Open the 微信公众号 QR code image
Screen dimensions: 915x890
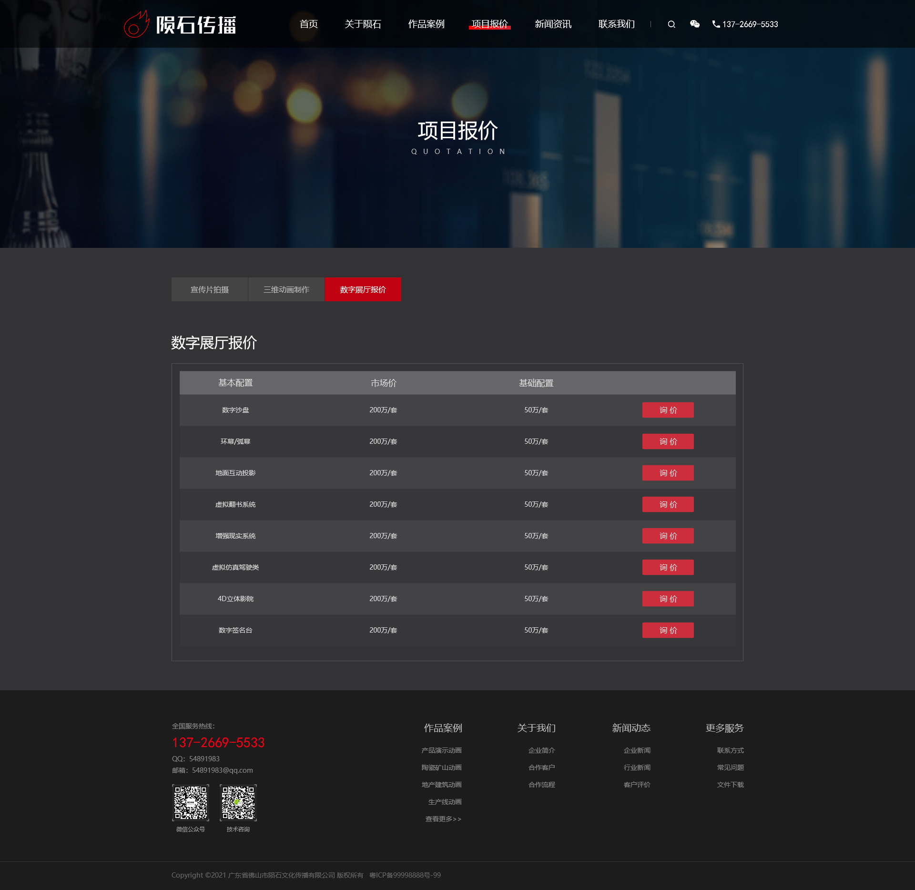[x=191, y=803]
